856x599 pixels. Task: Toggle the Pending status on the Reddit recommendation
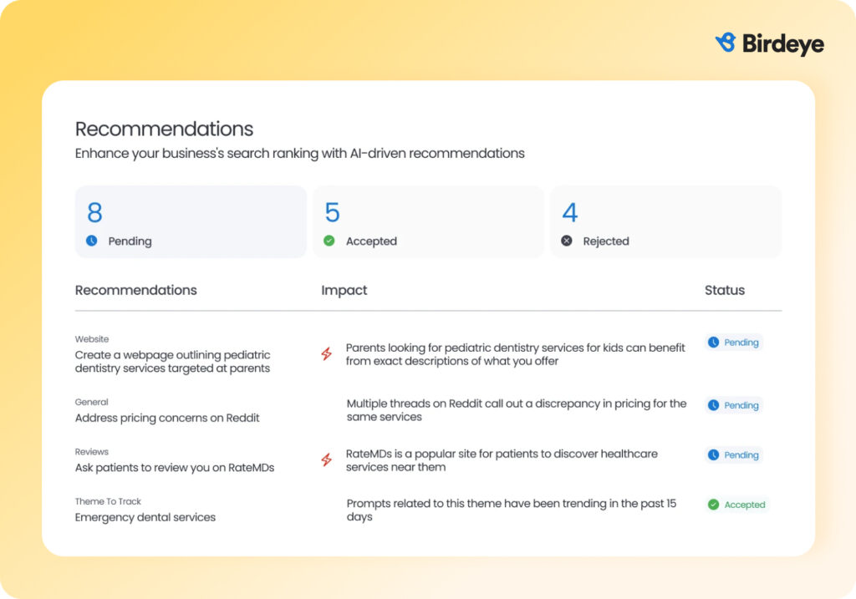point(734,405)
